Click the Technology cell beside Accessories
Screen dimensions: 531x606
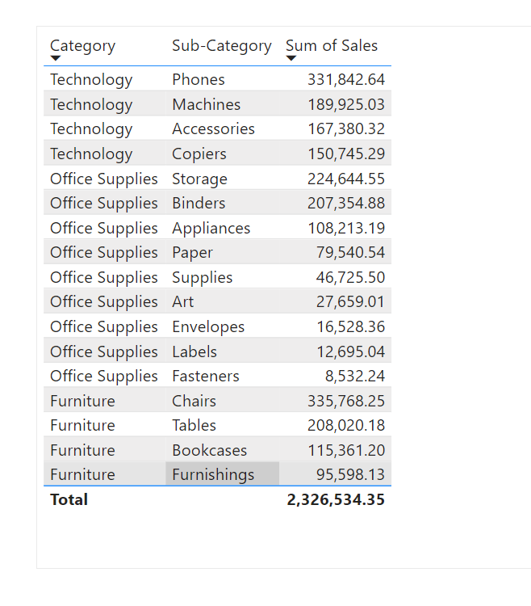click(91, 128)
